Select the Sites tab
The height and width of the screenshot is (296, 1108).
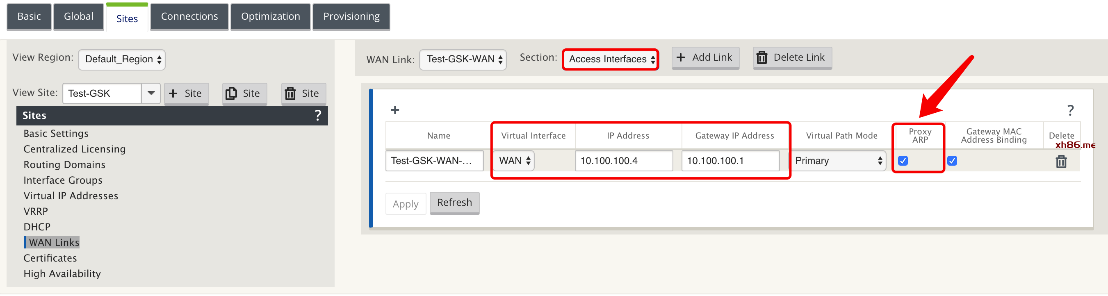[x=127, y=18]
